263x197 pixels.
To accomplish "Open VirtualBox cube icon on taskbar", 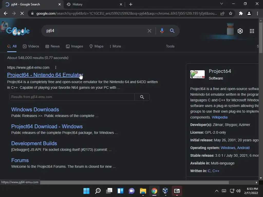I will click(x=165, y=191).
